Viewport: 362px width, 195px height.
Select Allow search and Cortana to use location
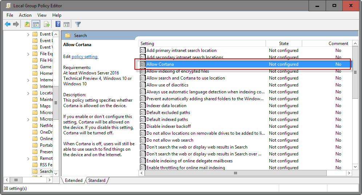point(185,78)
